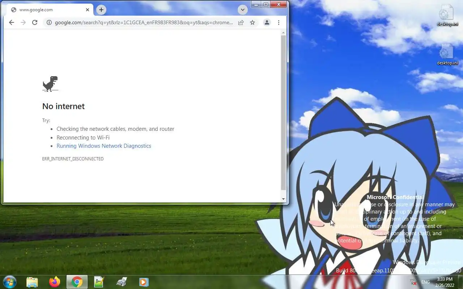Minimize the Chrome window
This screenshot has height=289, width=463.
pos(256,4)
